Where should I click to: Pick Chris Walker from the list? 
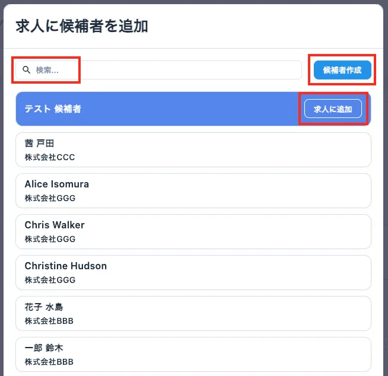click(x=55, y=225)
